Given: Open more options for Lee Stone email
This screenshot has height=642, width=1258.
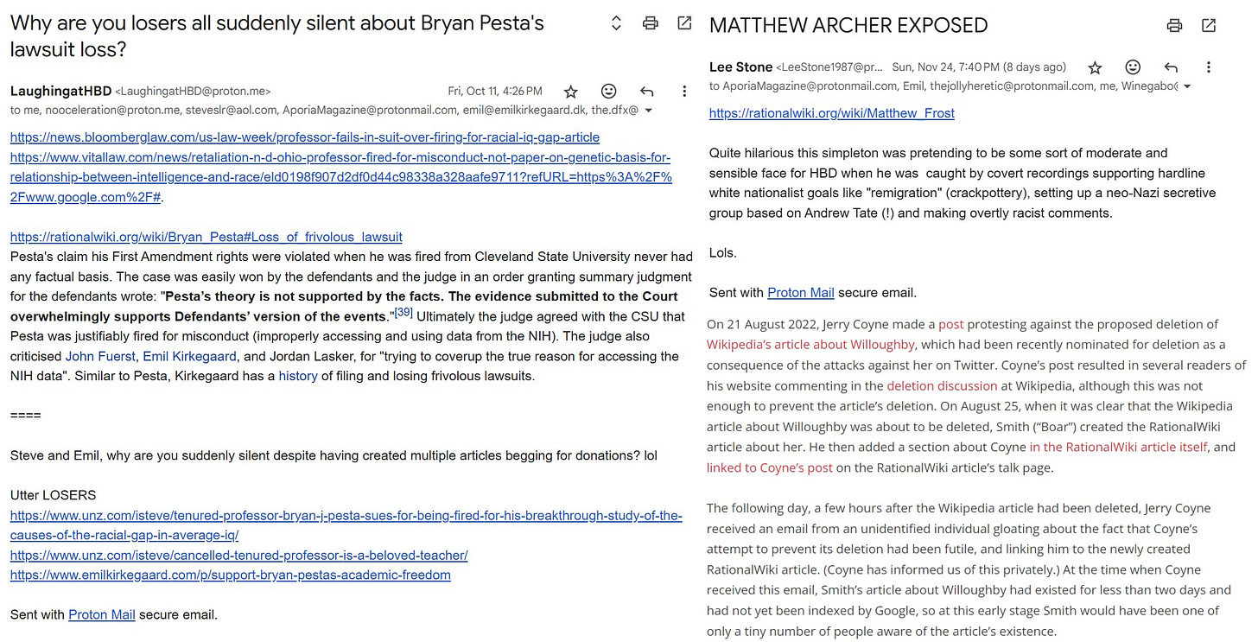Looking at the screenshot, I should (1209, 67).
